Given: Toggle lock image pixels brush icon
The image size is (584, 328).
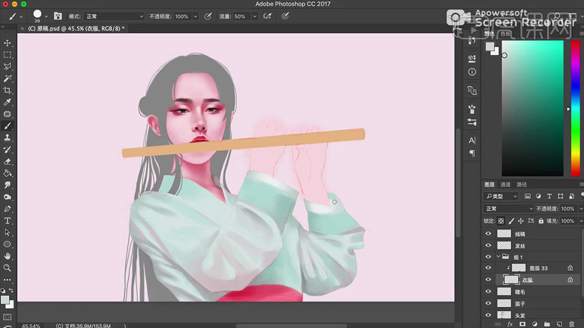Looking at the screenshot, I should click(511, 221).
